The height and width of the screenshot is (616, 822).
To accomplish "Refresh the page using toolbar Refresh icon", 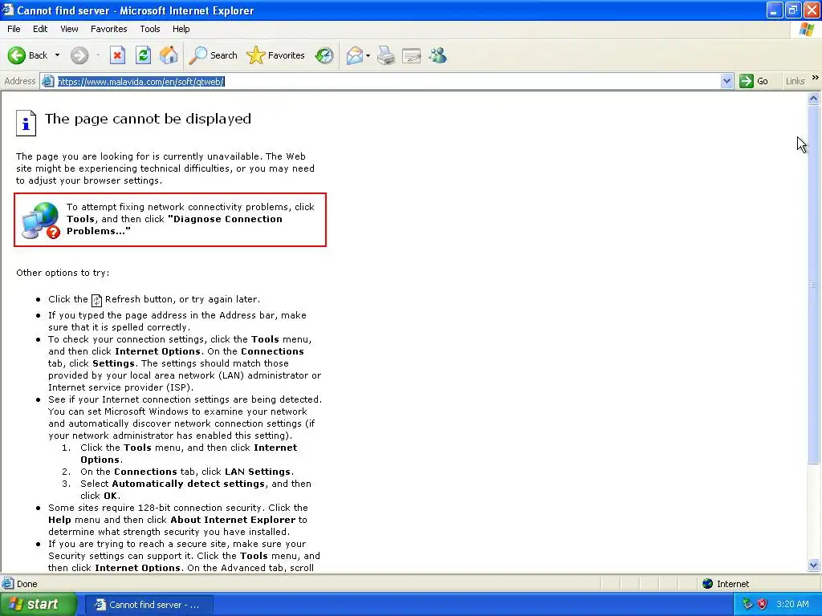I will pyautogui.click(x=143, y=55).
